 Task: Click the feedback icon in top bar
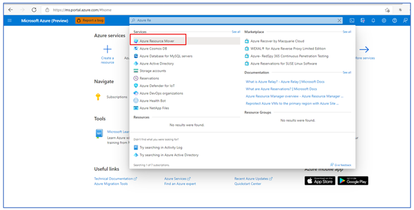click(405, 21)
